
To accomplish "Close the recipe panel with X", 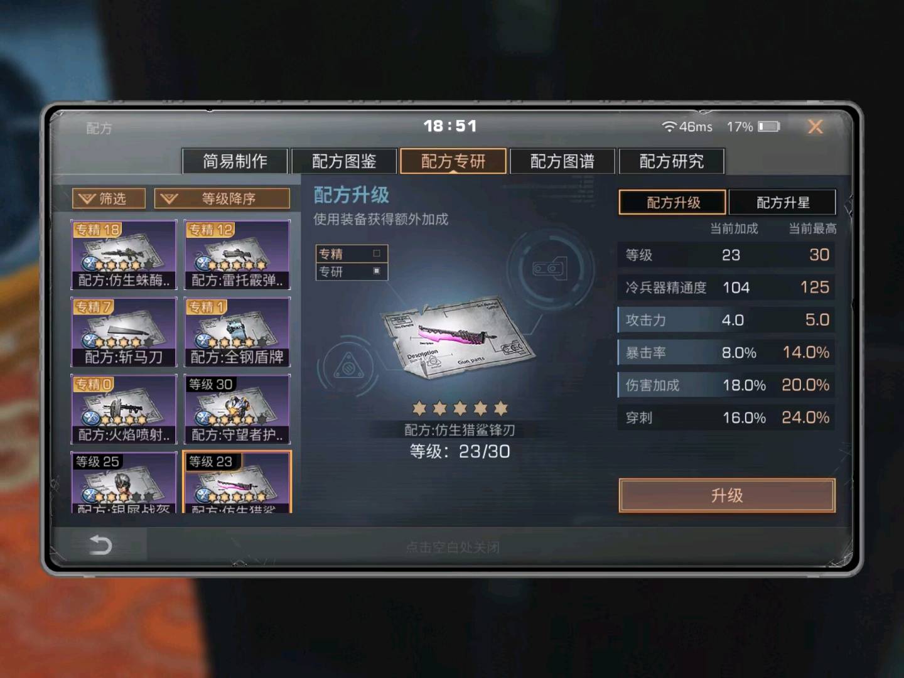I will coord(815,127).
